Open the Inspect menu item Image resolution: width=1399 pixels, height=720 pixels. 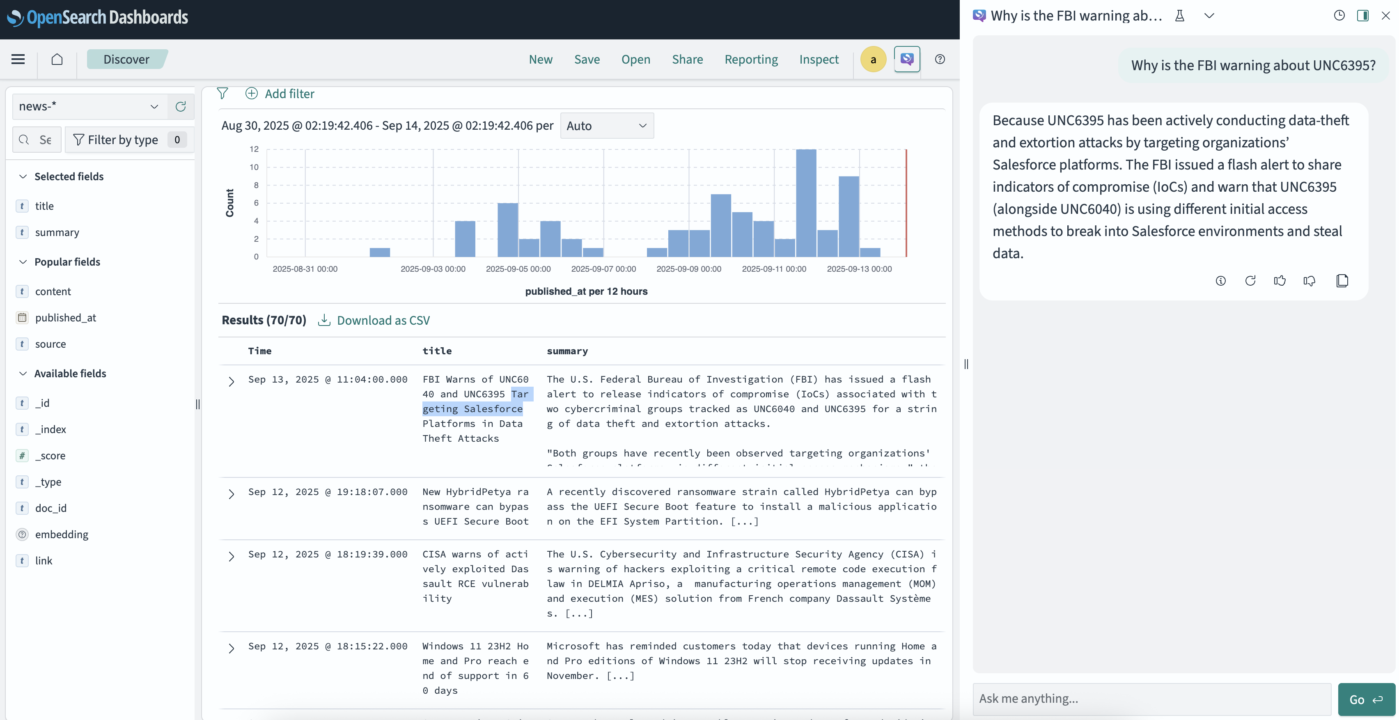tap(819, 59)
